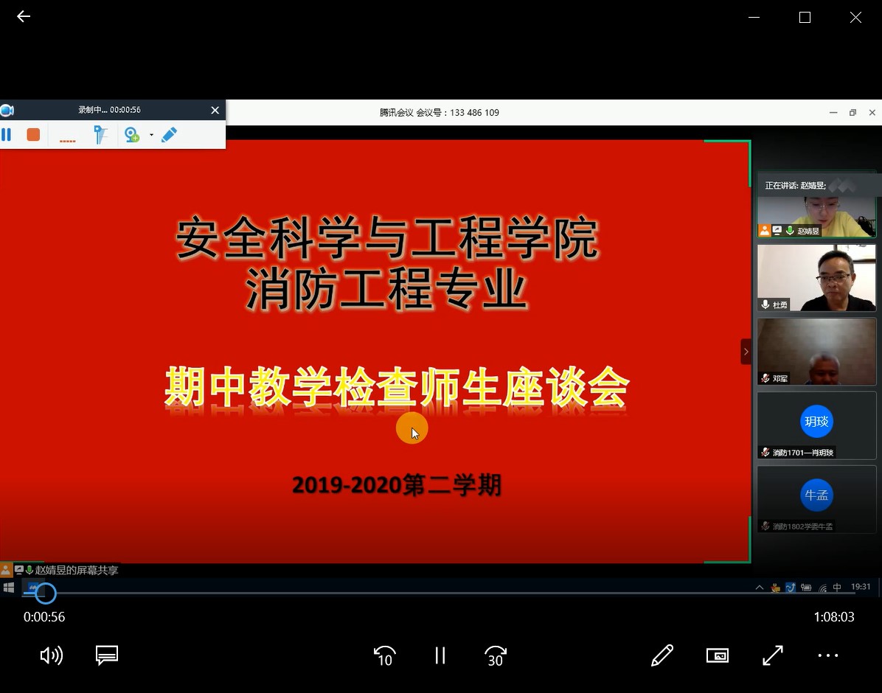Click the orange stop recording button
The width and height of the screenshot is (882, 693).
coord(33,134)
